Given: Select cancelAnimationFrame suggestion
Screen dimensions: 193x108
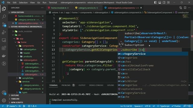Looking at the screenshot, I should click(153, 65).
